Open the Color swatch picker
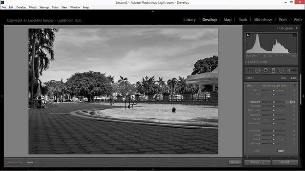 pyautogui.click(x=281, y=151)
